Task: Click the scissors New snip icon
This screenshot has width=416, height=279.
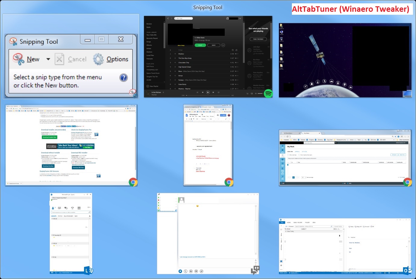Action: point(18,59)
